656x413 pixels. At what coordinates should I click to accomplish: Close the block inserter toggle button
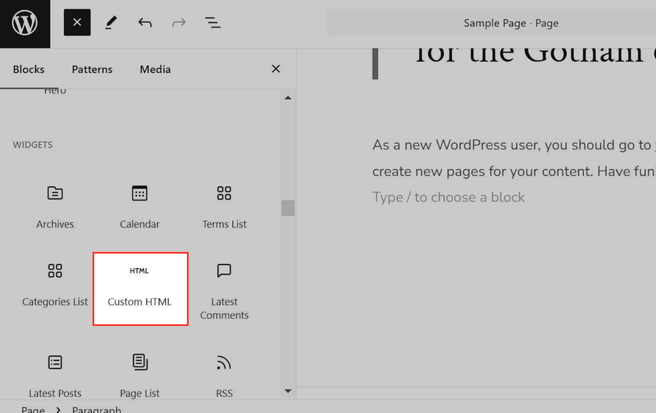77,22
